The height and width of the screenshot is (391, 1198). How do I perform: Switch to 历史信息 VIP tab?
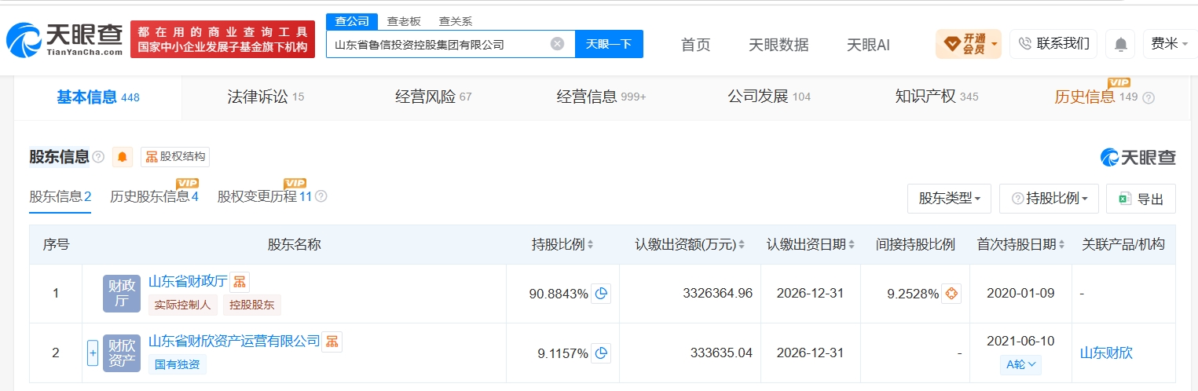(x=1096, y=97)
